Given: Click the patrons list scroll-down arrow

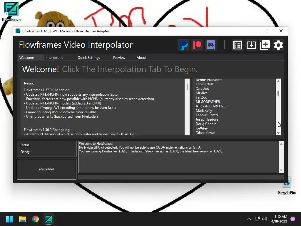Looking at the screenshot, I should tap(278, 133).
